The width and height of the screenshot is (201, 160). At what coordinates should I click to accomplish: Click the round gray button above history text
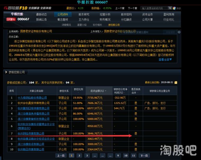179,32
